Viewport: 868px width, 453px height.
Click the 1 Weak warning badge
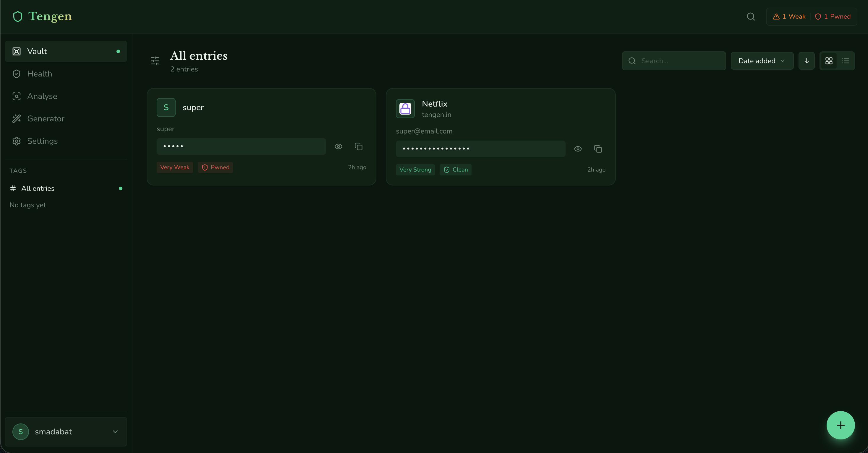(789, 17)
